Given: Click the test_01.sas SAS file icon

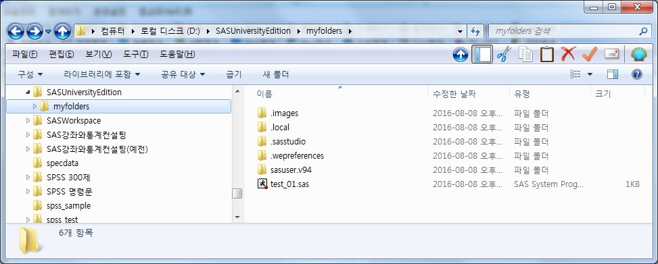Looking at the screenshot, I should click(x=262, y=184).
